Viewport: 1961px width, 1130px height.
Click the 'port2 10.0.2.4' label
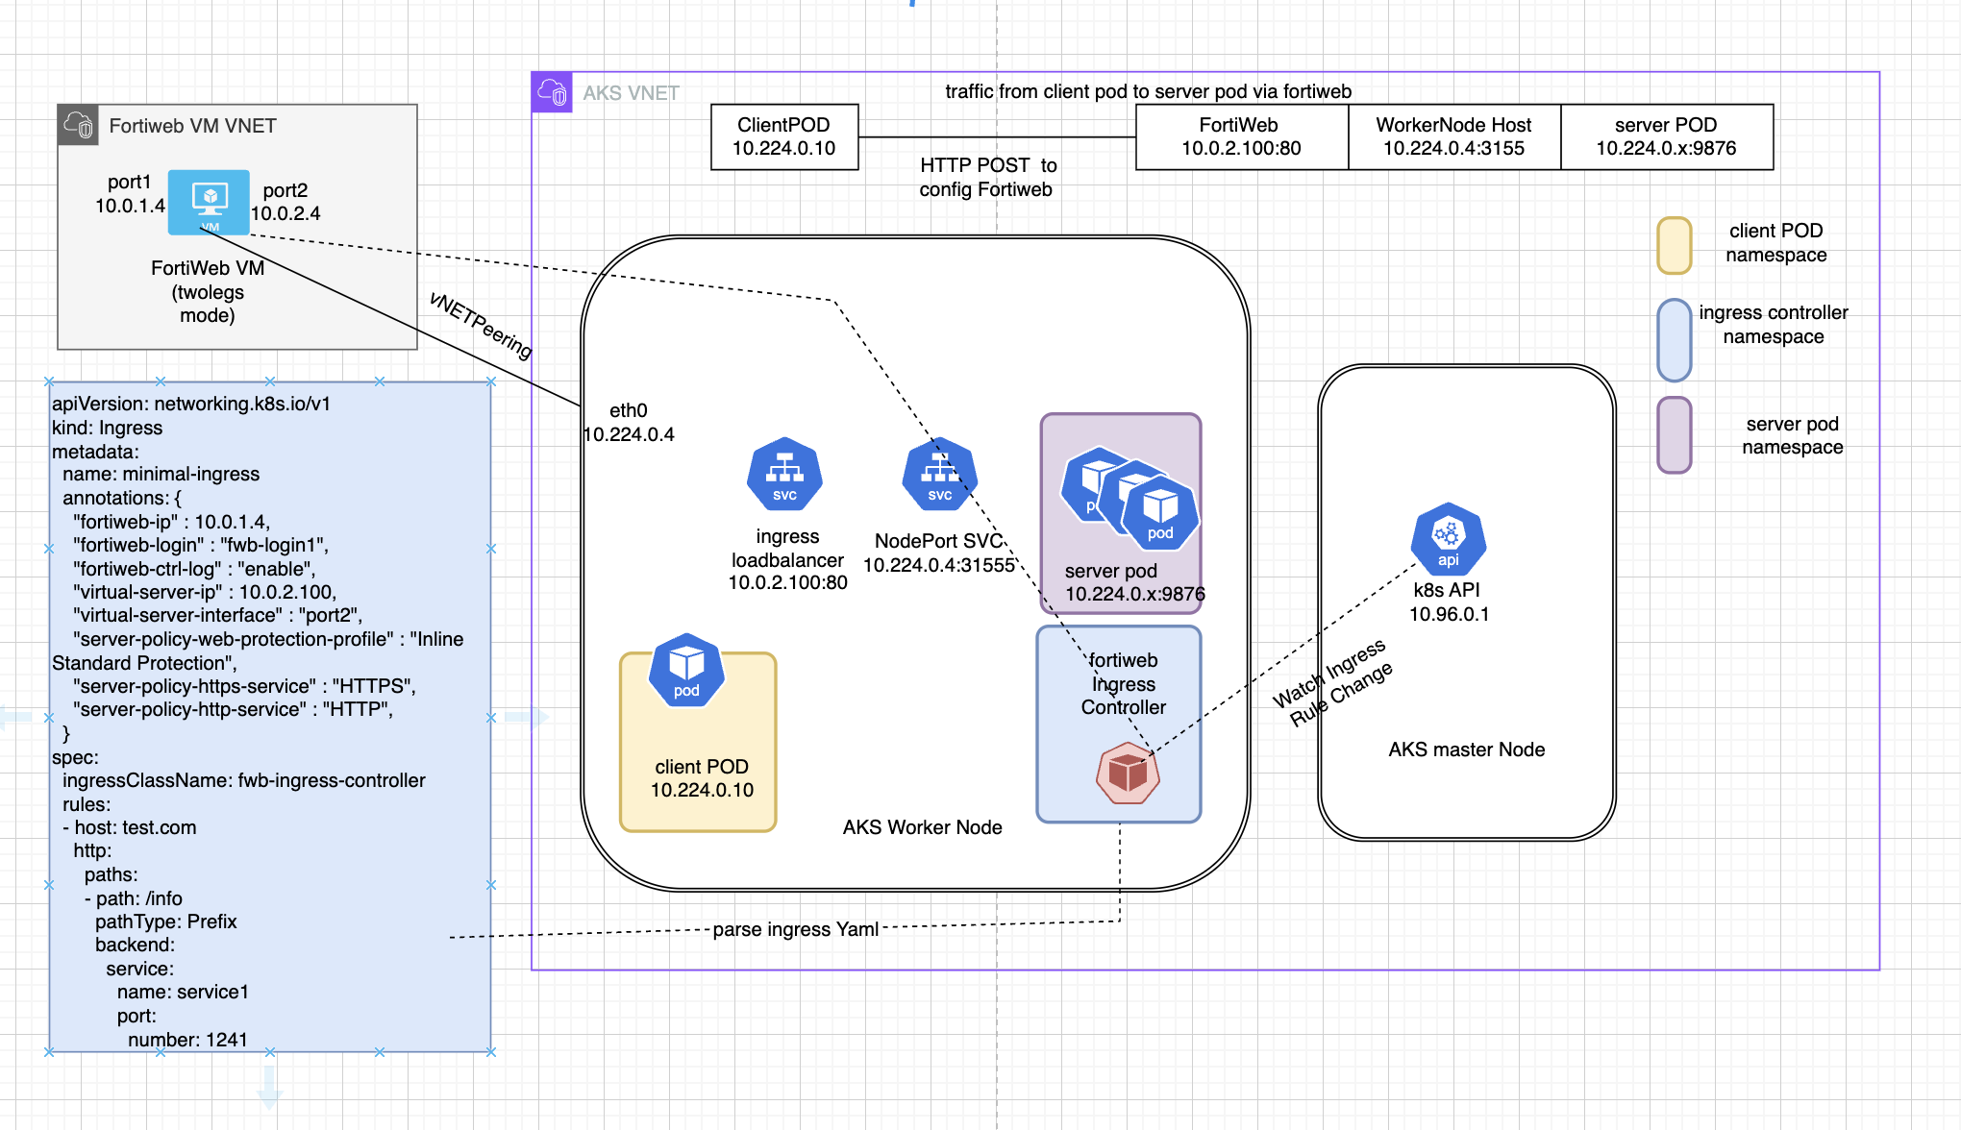285,202
